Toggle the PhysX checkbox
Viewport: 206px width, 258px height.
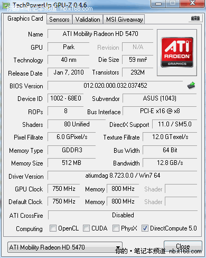(x=116, y=228)
